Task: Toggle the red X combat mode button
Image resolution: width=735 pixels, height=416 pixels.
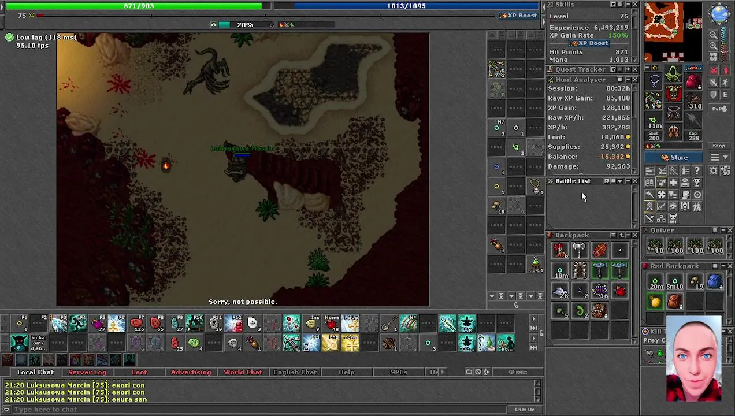Action: click(x=714, y=70)
